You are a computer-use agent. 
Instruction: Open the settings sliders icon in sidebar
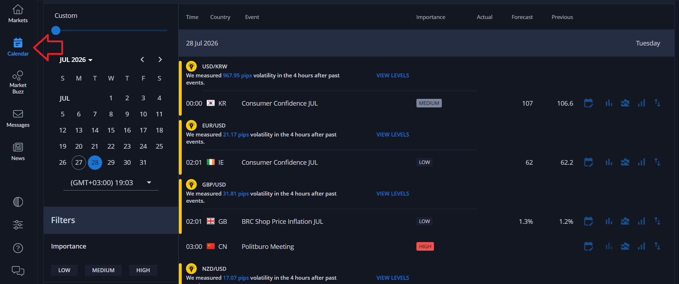point(18,225)
